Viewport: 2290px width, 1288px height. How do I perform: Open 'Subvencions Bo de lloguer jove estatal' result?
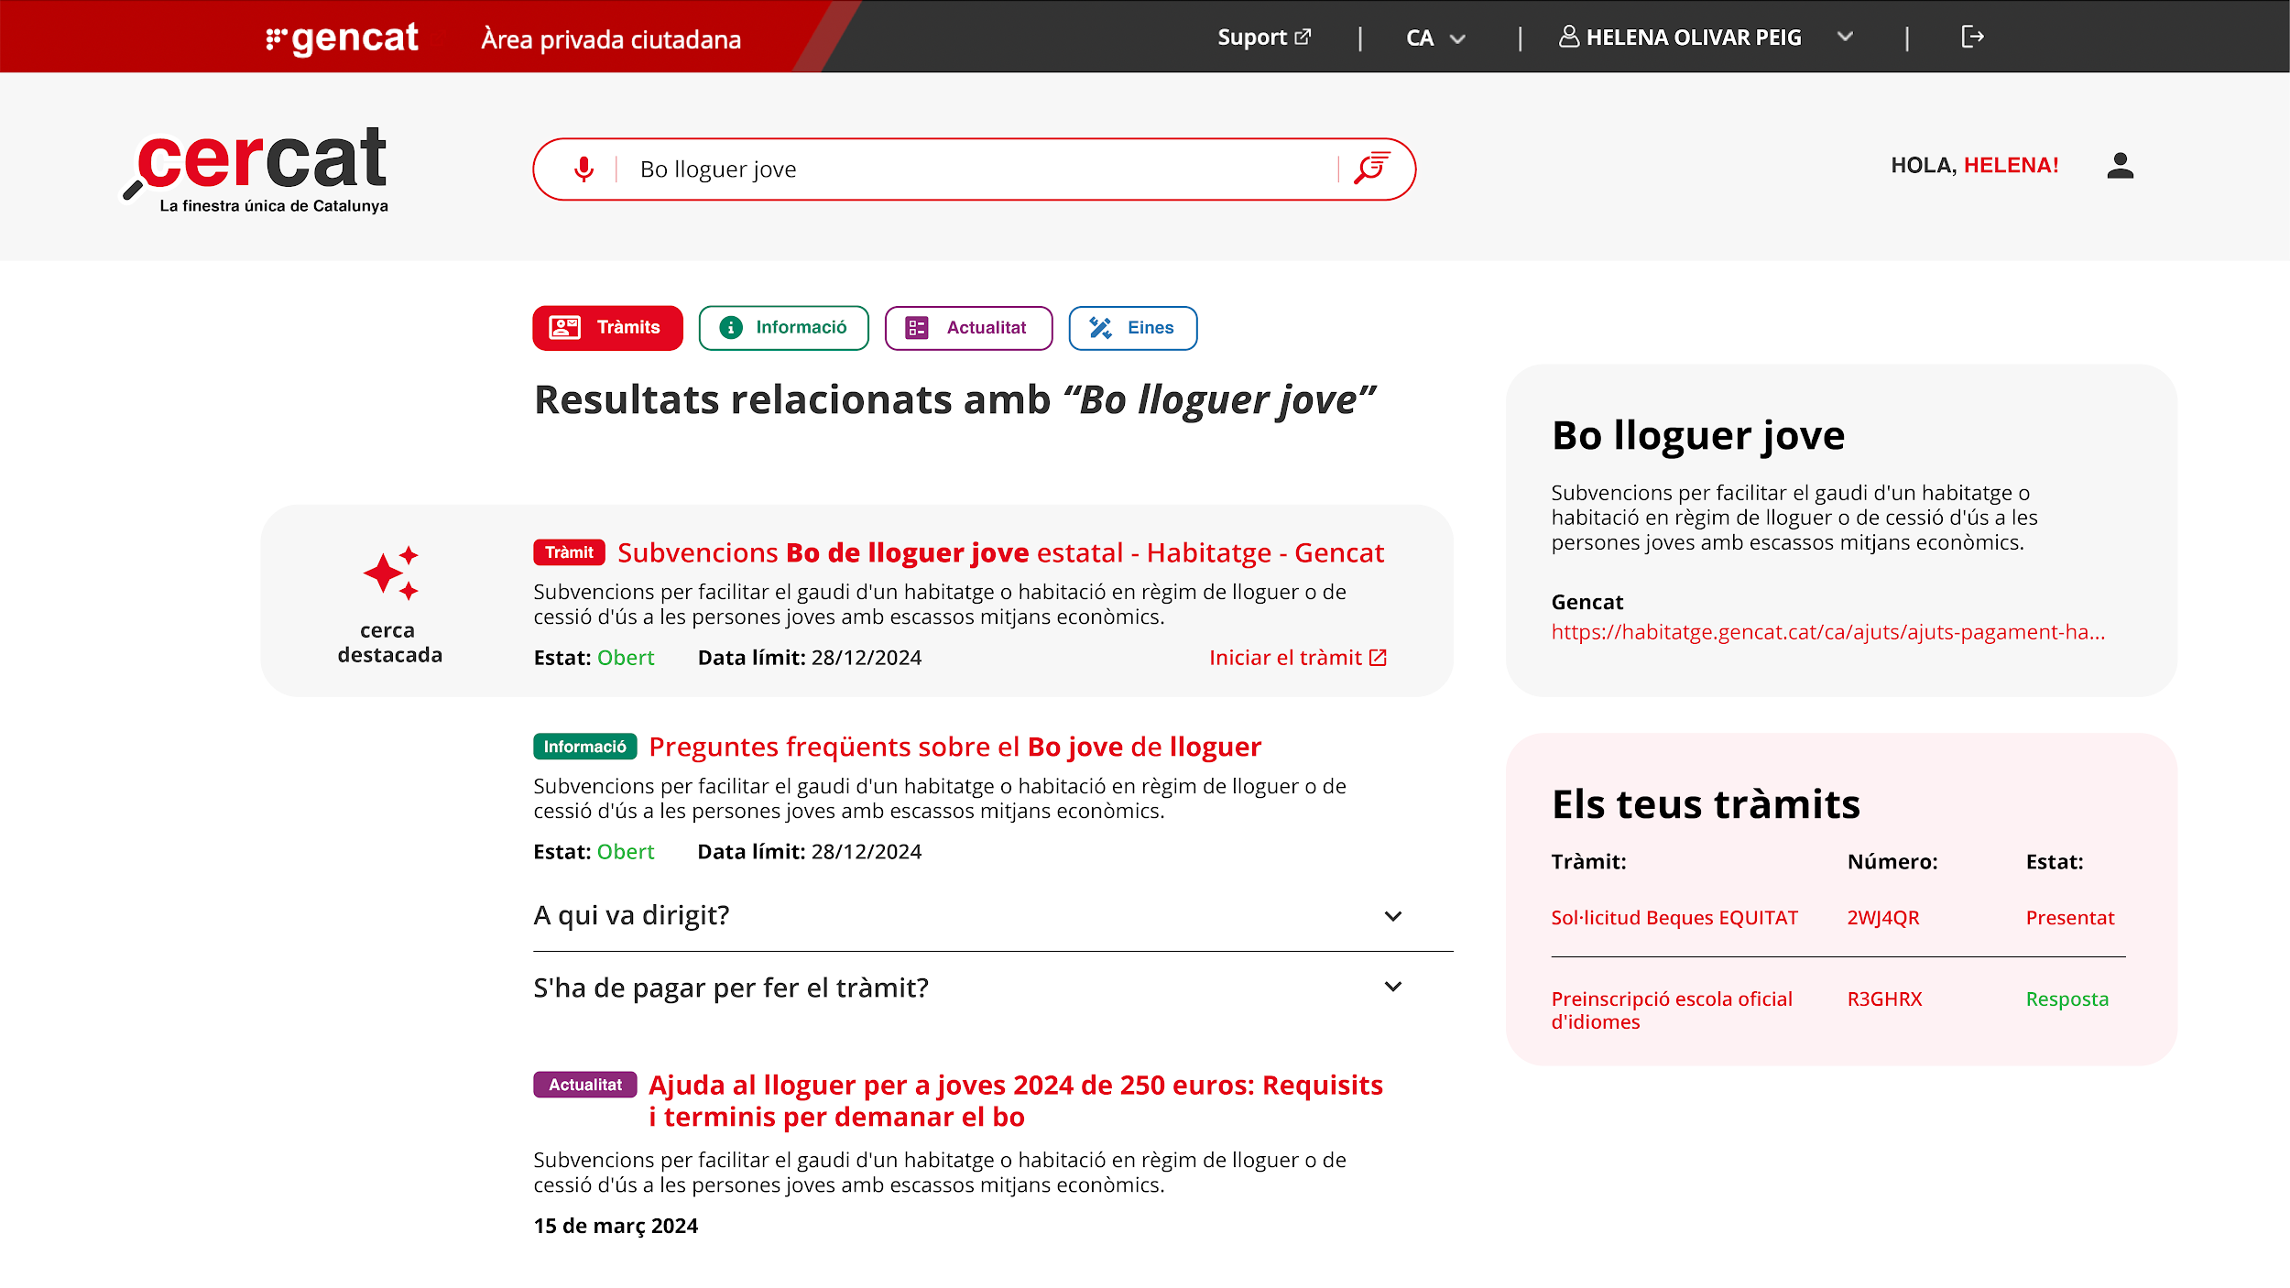click(1000, 553)
